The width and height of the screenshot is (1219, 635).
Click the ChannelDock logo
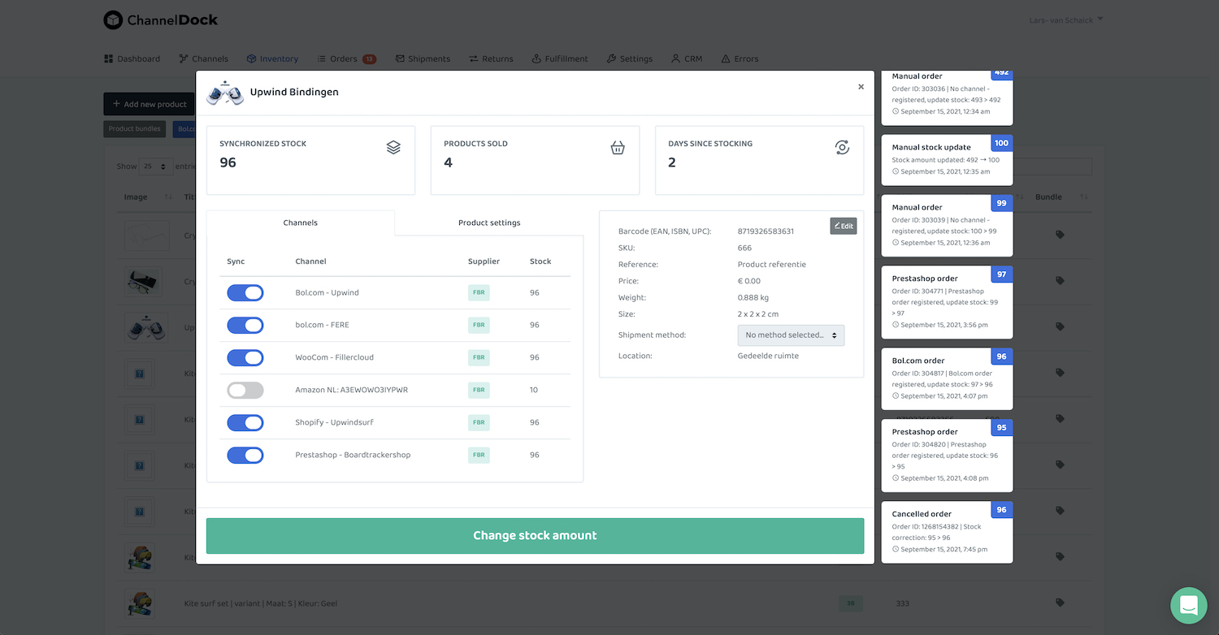point(161,20)
